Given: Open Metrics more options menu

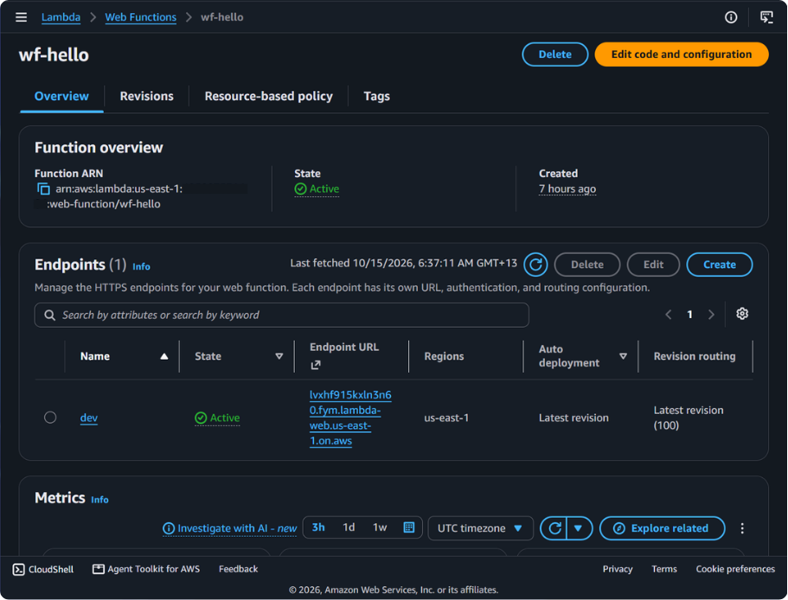Looking at the screenshot, I should click(x=742, y=528).
